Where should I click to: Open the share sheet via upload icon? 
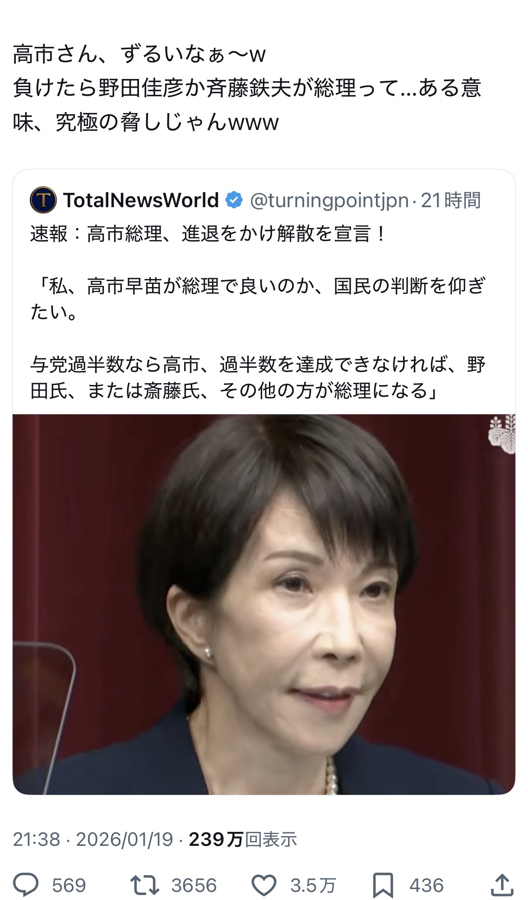502,885
